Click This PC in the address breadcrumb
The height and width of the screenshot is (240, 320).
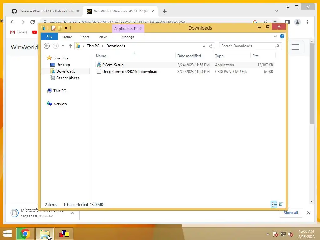pos(93,46)
